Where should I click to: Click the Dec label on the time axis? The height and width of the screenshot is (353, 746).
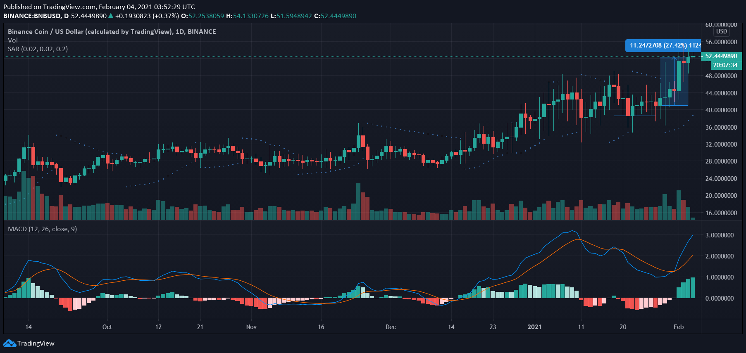[391, 327]
